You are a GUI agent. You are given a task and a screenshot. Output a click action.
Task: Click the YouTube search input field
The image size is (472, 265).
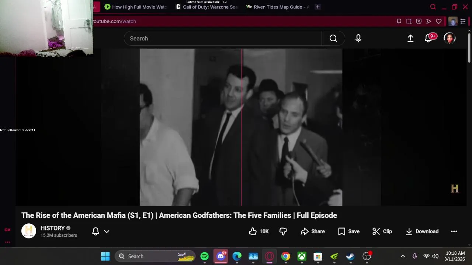[x=223, y=38]
